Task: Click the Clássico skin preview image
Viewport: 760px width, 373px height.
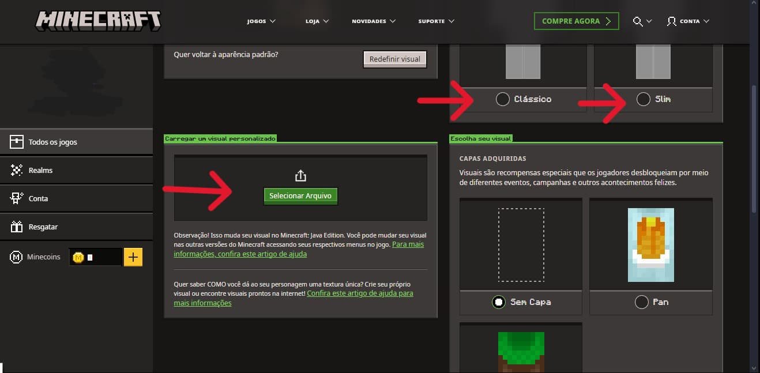Action: 522,62
